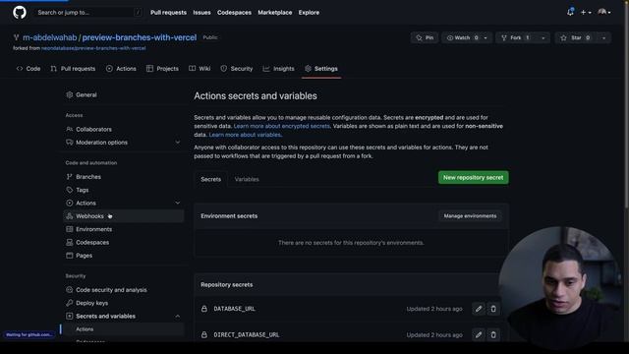Click New repository secret button
This screenshot has width=629, height=354.
click(474, 177)
